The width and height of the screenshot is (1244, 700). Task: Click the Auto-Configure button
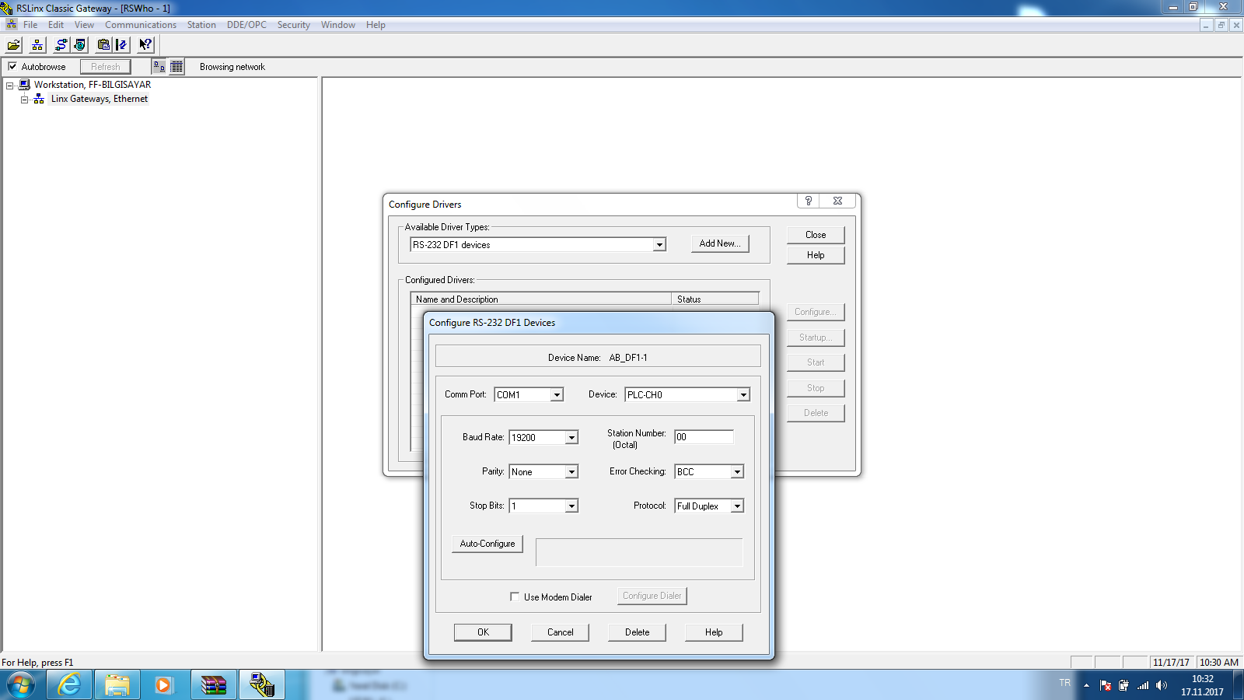(487, 544)
